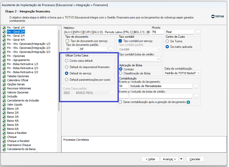Select Classificação de Bolsa radio button
229x167 pixels.
point(121,73)
